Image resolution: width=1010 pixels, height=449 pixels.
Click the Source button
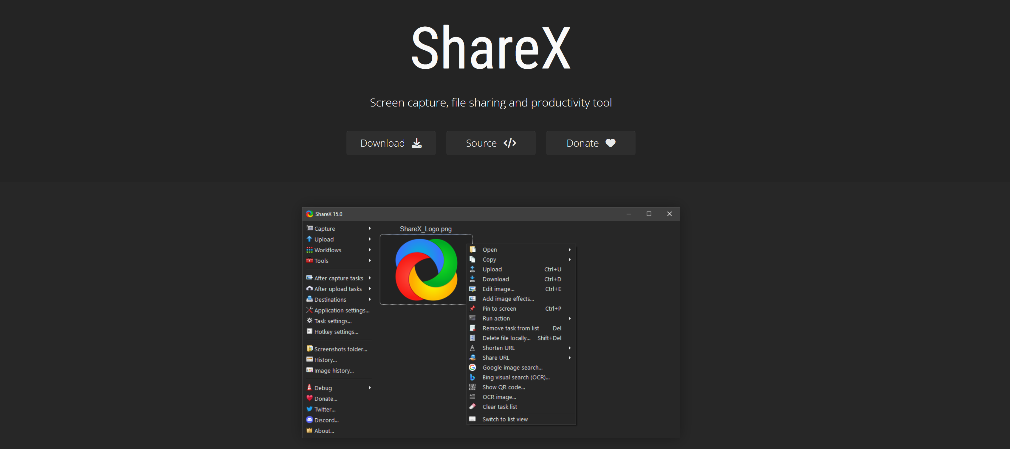coord(490,143)
